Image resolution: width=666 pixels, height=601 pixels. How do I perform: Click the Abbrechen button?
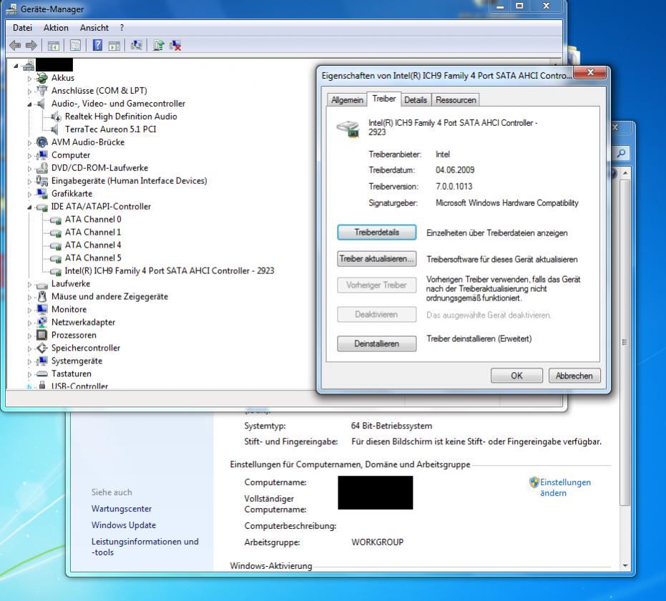[574, 376]
